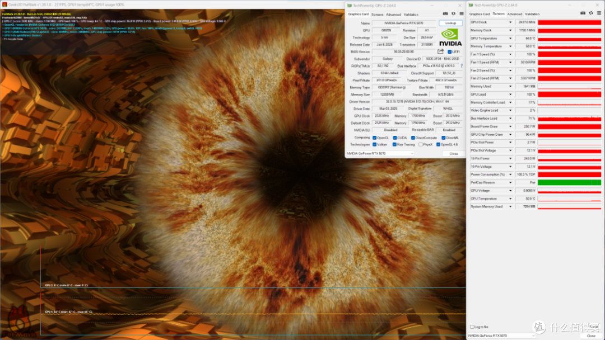
Task: Open the GPU Voltage sensor dropdown
Action: [x=510, y=191]
